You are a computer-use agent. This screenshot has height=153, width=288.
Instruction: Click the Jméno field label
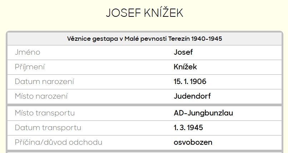pyautogui.click(x=28, y=52)
